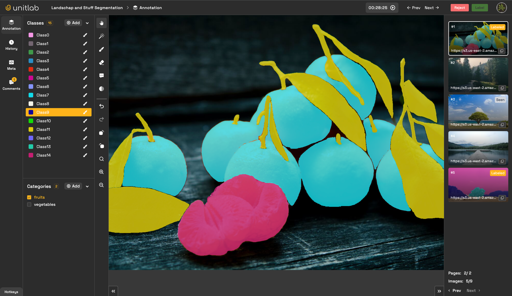512x296 pixels.
Task: Select the Eraser tool
Action: click(101, 62)
